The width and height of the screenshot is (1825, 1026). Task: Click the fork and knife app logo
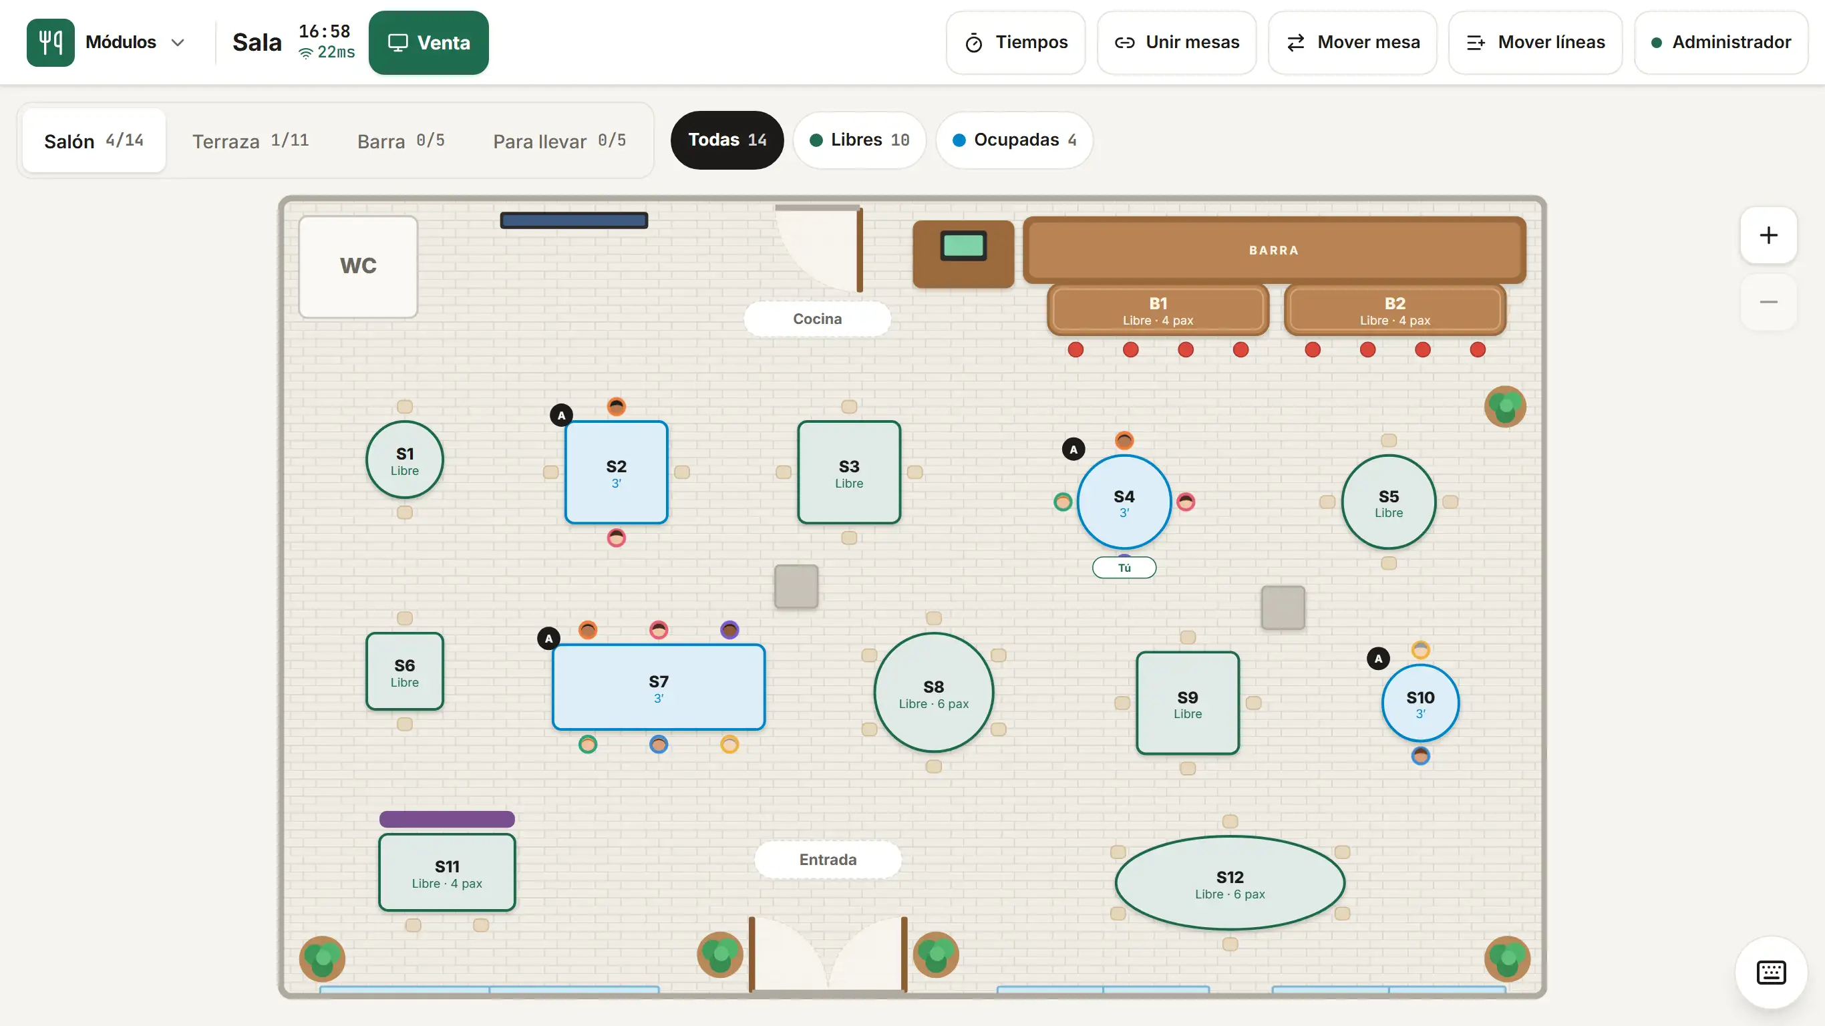[x=50, y=43]
